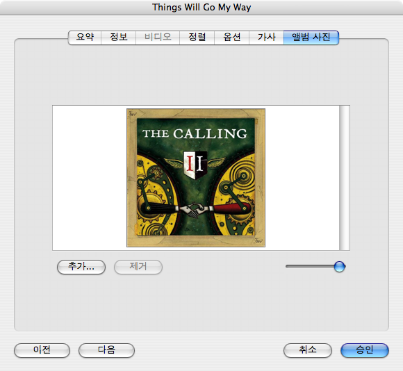Select The Calling album artwork thumbnail
Image resolution: width=403 pixels, height=371 pixels.
click(196, 178)
